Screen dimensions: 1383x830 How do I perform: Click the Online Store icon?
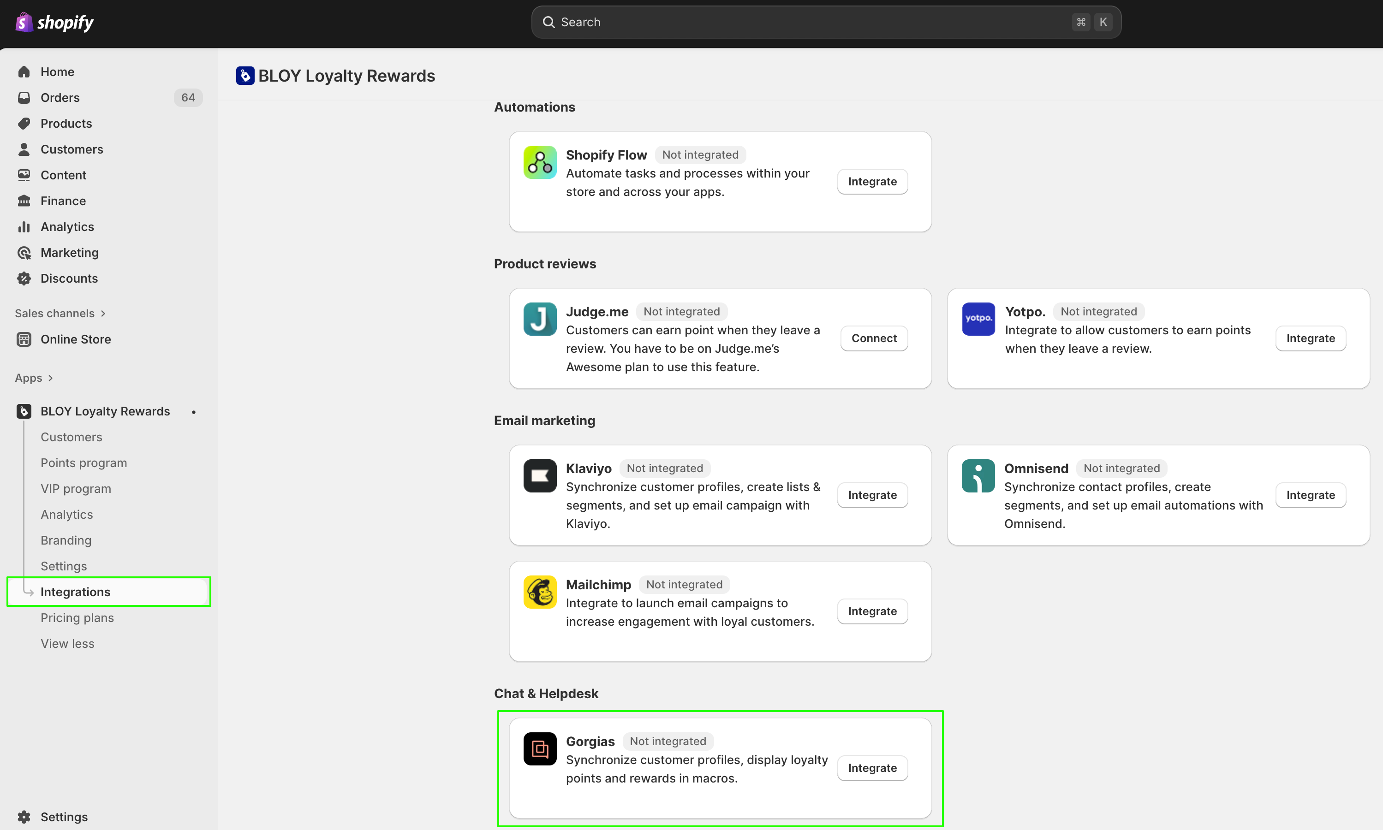click(24, 339)
